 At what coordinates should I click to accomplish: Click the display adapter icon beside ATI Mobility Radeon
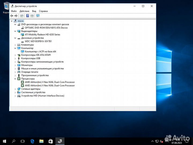pos(23,35)
